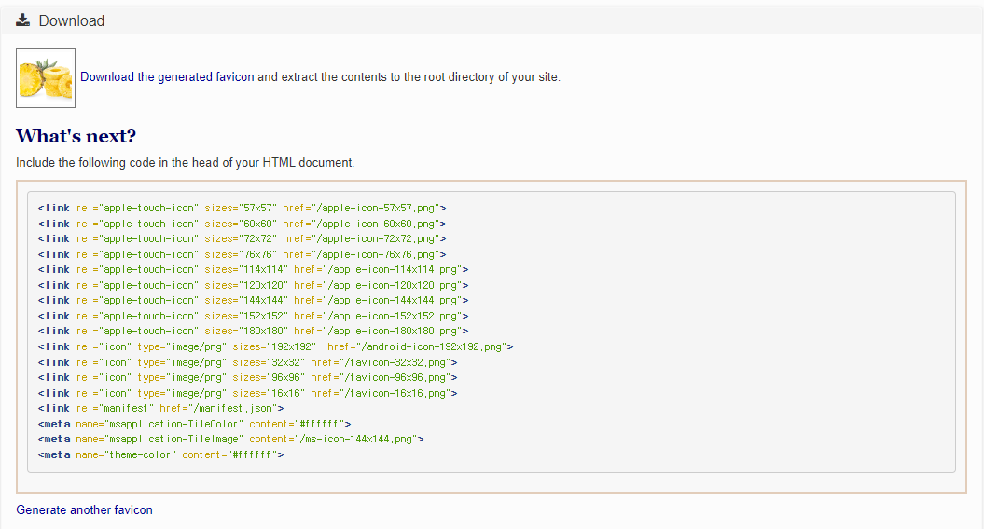
Task: Click the 'What's next?' heading
Action: (76, 136)
